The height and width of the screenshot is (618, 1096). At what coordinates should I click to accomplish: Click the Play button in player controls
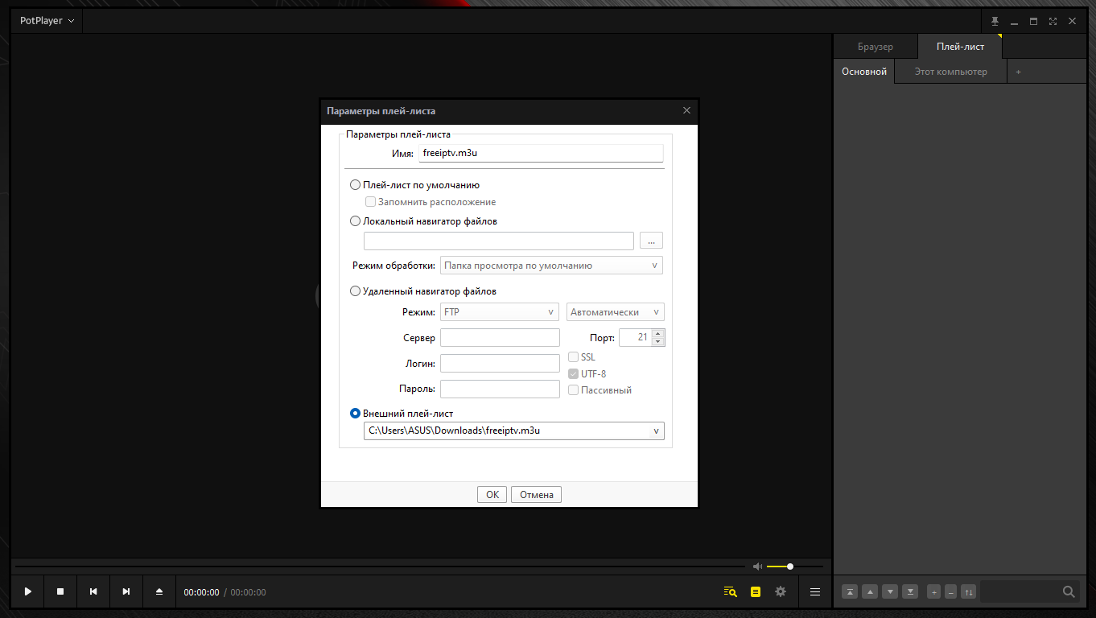click(x=28, y=591)
